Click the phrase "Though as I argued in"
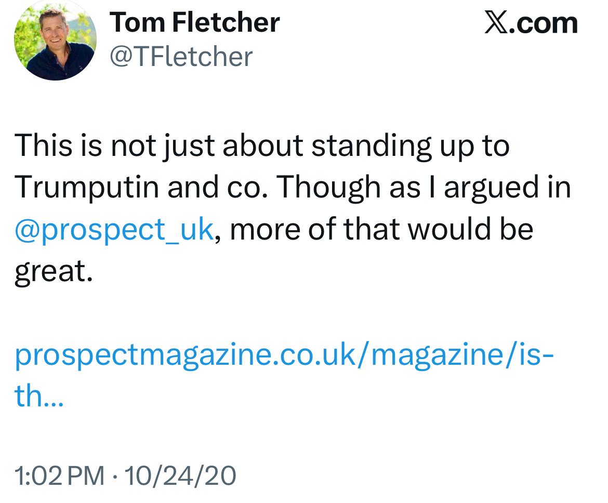 [x=423, y=187]
